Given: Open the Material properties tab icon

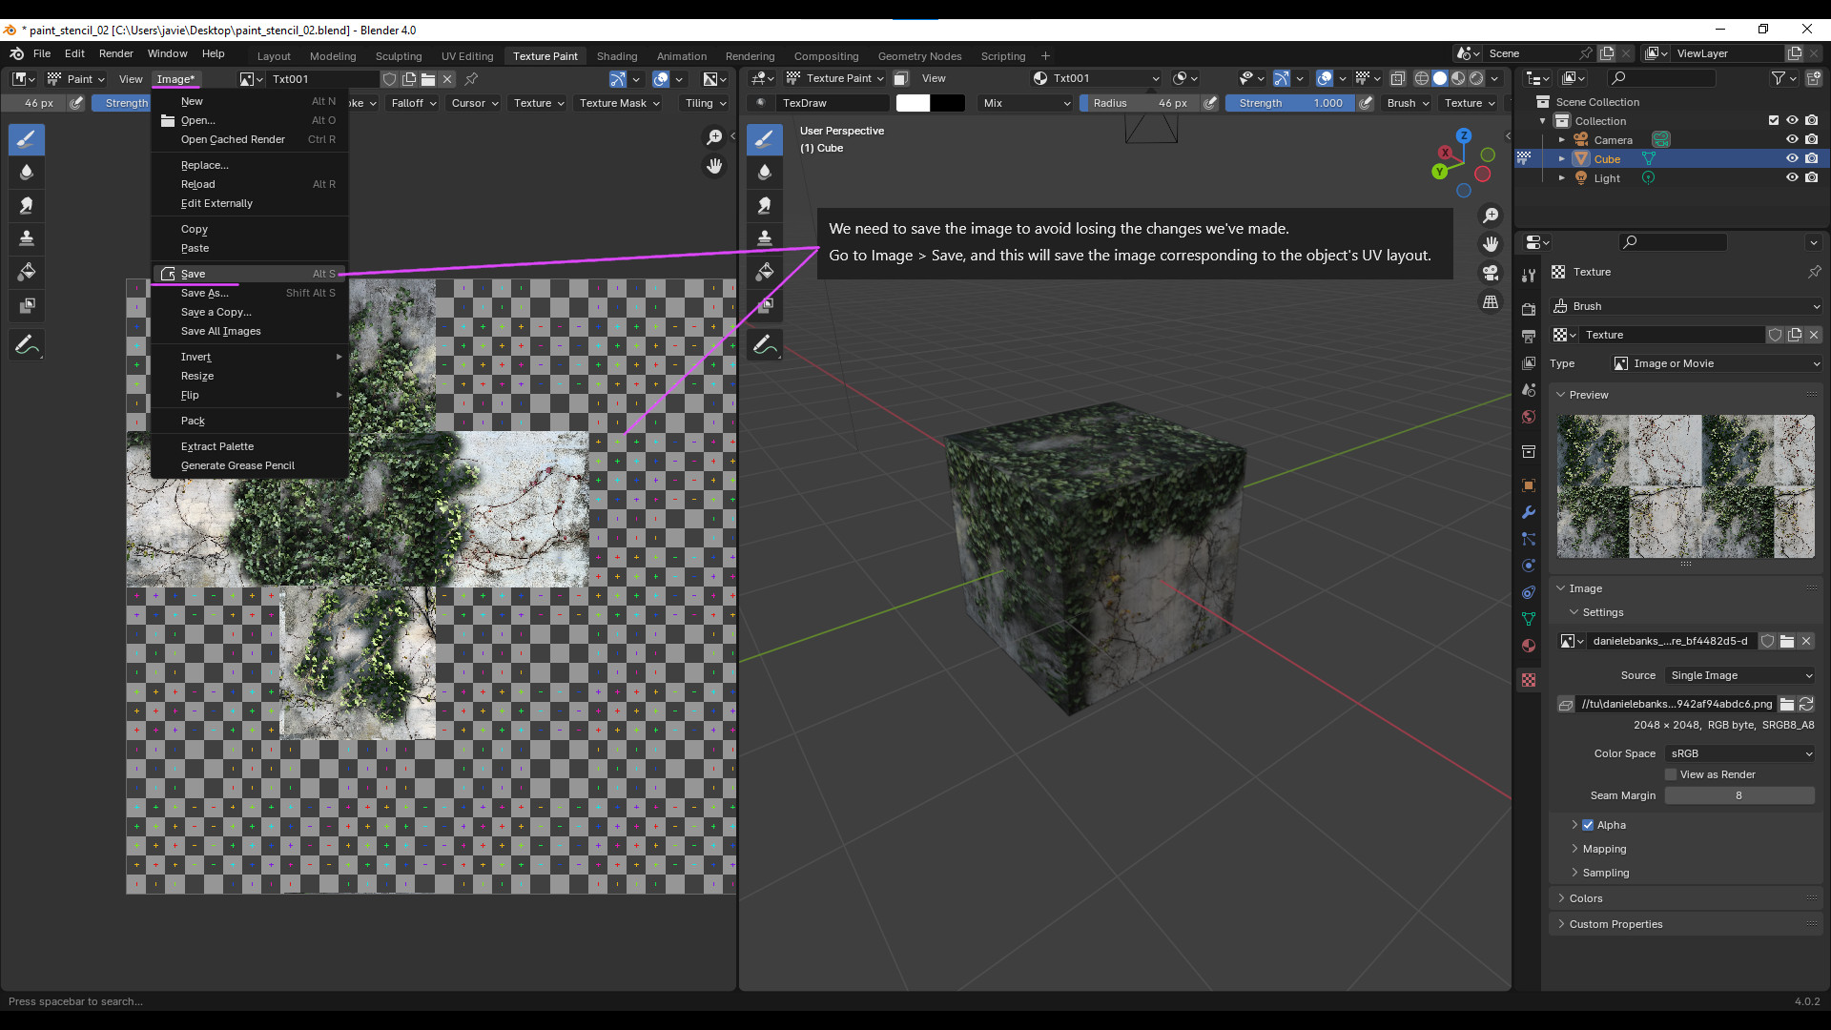Looking at the screenshot, I should [x=1529, y=646].
